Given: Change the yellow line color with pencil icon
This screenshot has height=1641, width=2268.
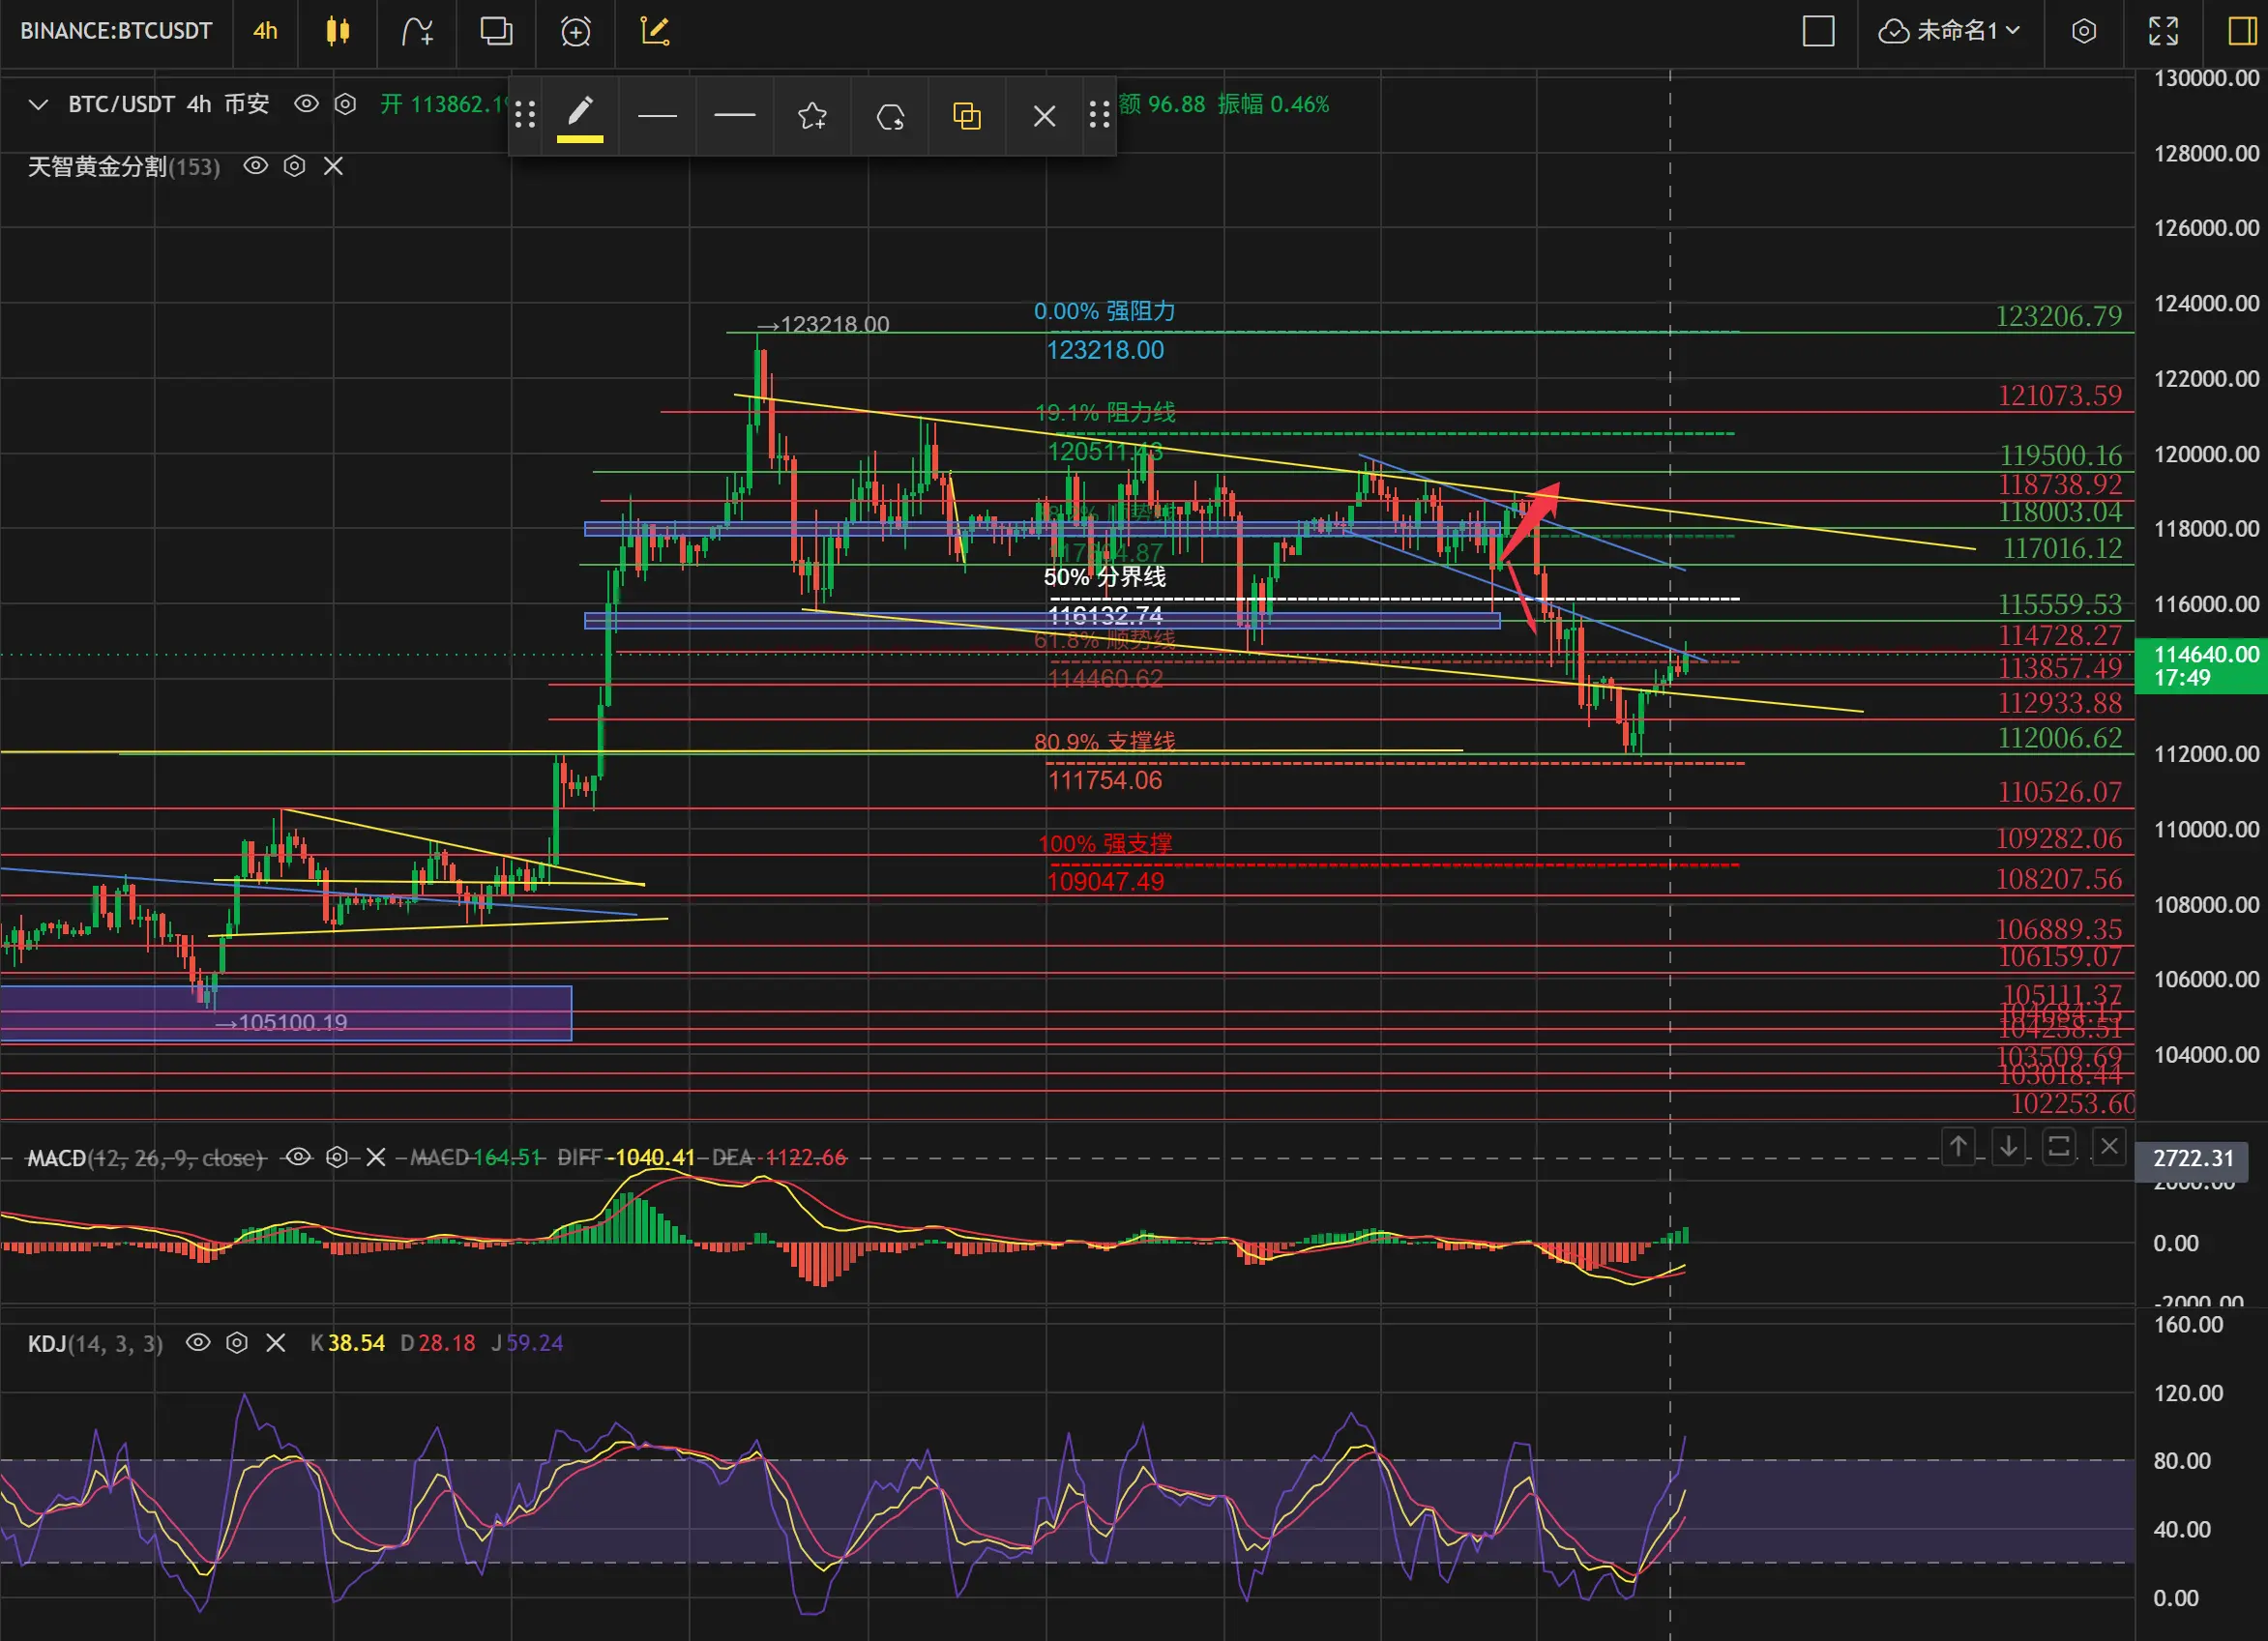Looking at the screenshot, I should click(x=580, y=116).
